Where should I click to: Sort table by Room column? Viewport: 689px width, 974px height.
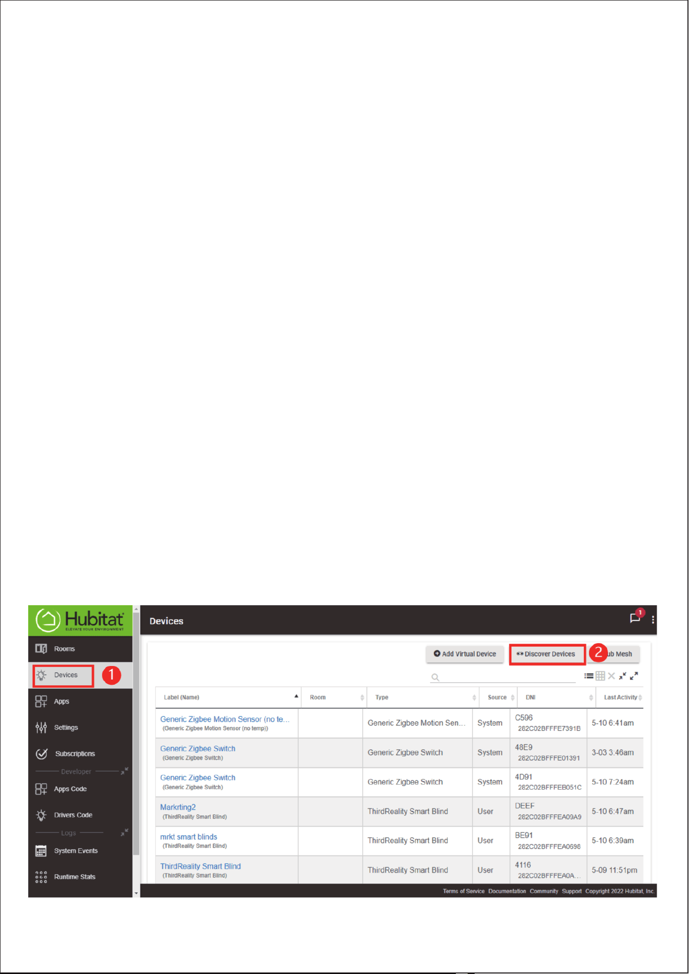pyautogui.click(x=334, y=697)
